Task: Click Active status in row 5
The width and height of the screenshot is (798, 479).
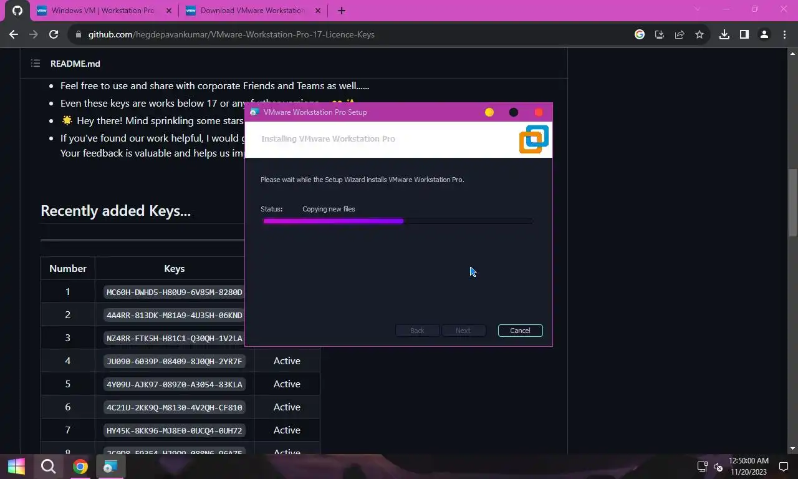Action: [x=287, y=384]
